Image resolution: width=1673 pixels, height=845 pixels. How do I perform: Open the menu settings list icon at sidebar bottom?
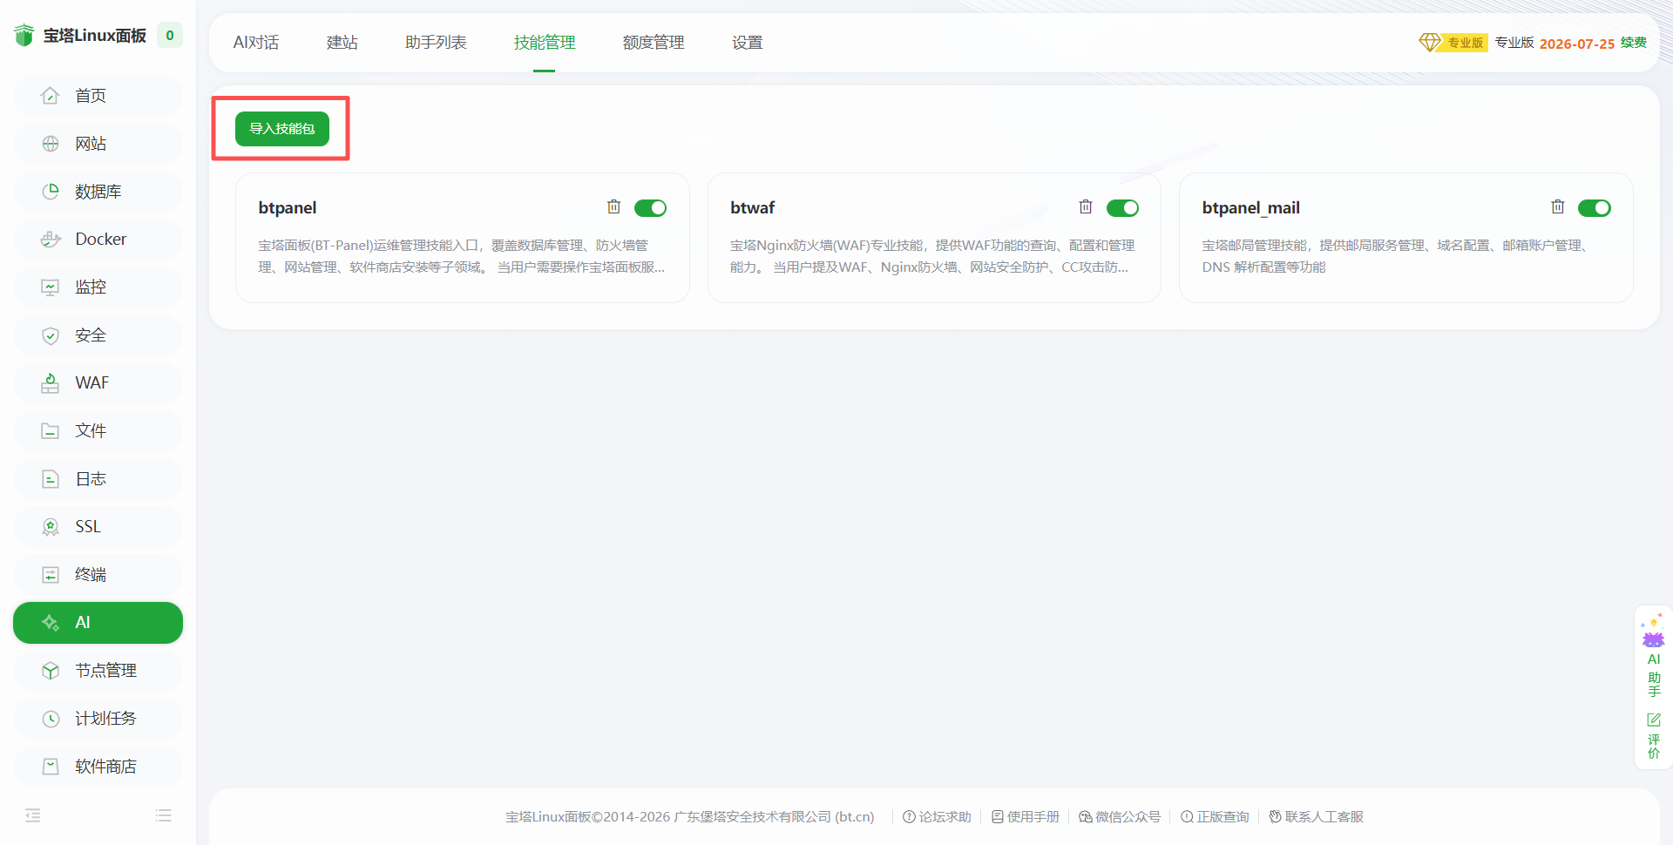(163, 816)
